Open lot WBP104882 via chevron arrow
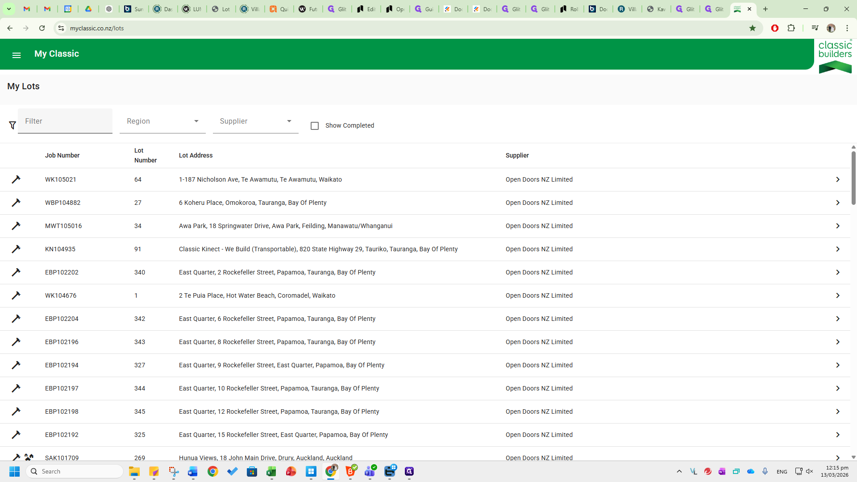The image size is (857, 482). point(837,203)
